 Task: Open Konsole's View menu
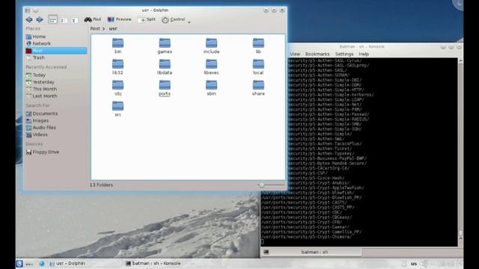click(295, 54)
